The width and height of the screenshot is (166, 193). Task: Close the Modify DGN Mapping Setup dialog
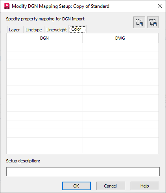tap(160, 6)
